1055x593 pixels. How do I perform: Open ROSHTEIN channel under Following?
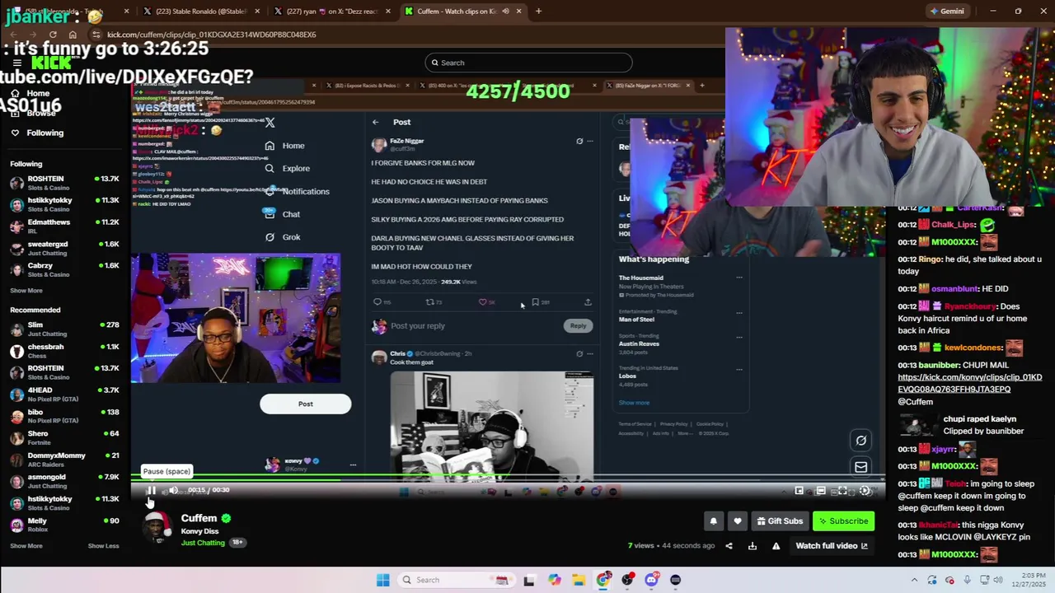pyautogui.click(x=65, y=183)
